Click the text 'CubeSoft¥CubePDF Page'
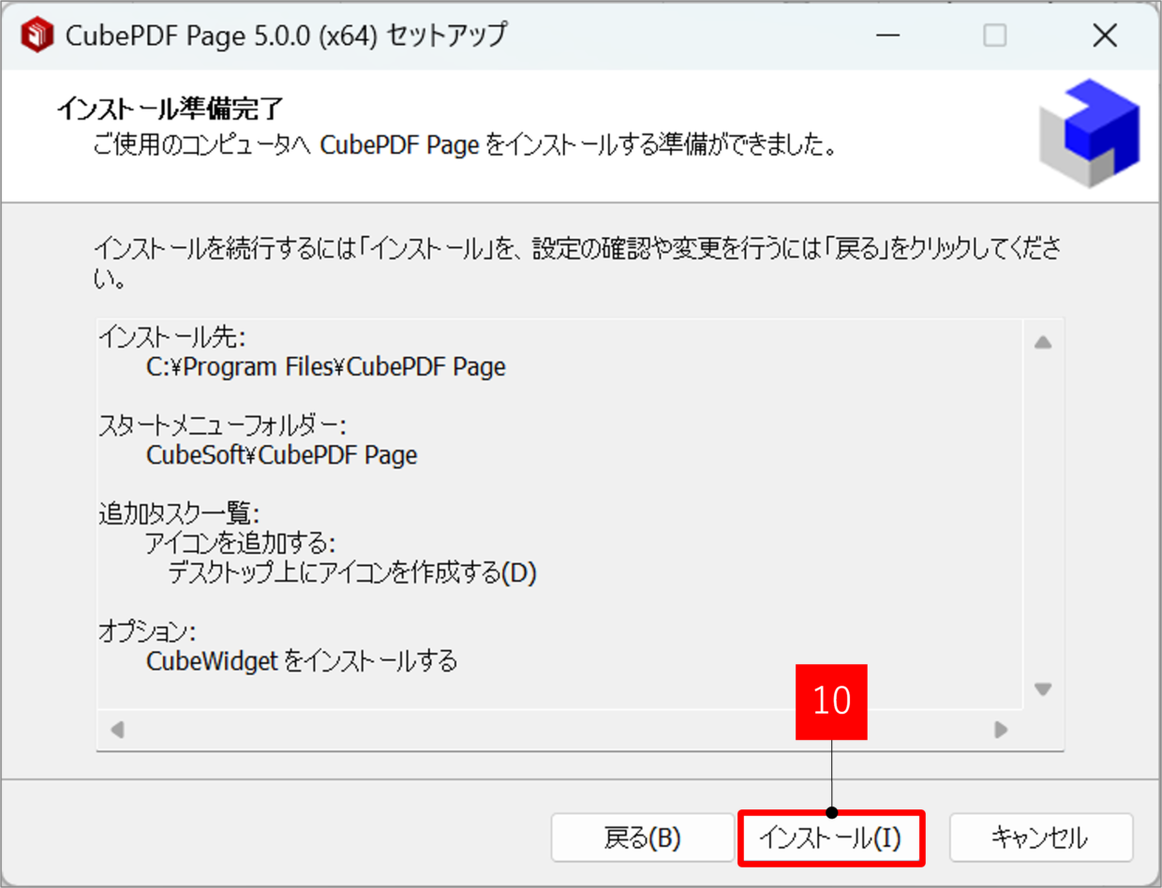The width and height of the screenshot is (1162, 888). click(x=282, y=455)
